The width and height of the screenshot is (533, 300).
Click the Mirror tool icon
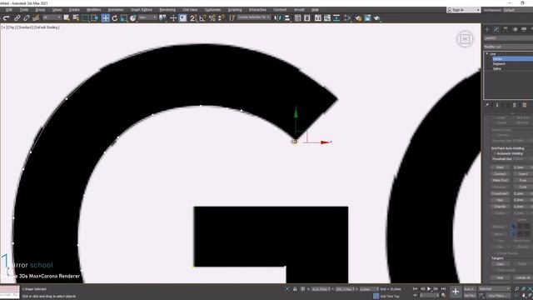click(x=277, y=18)
